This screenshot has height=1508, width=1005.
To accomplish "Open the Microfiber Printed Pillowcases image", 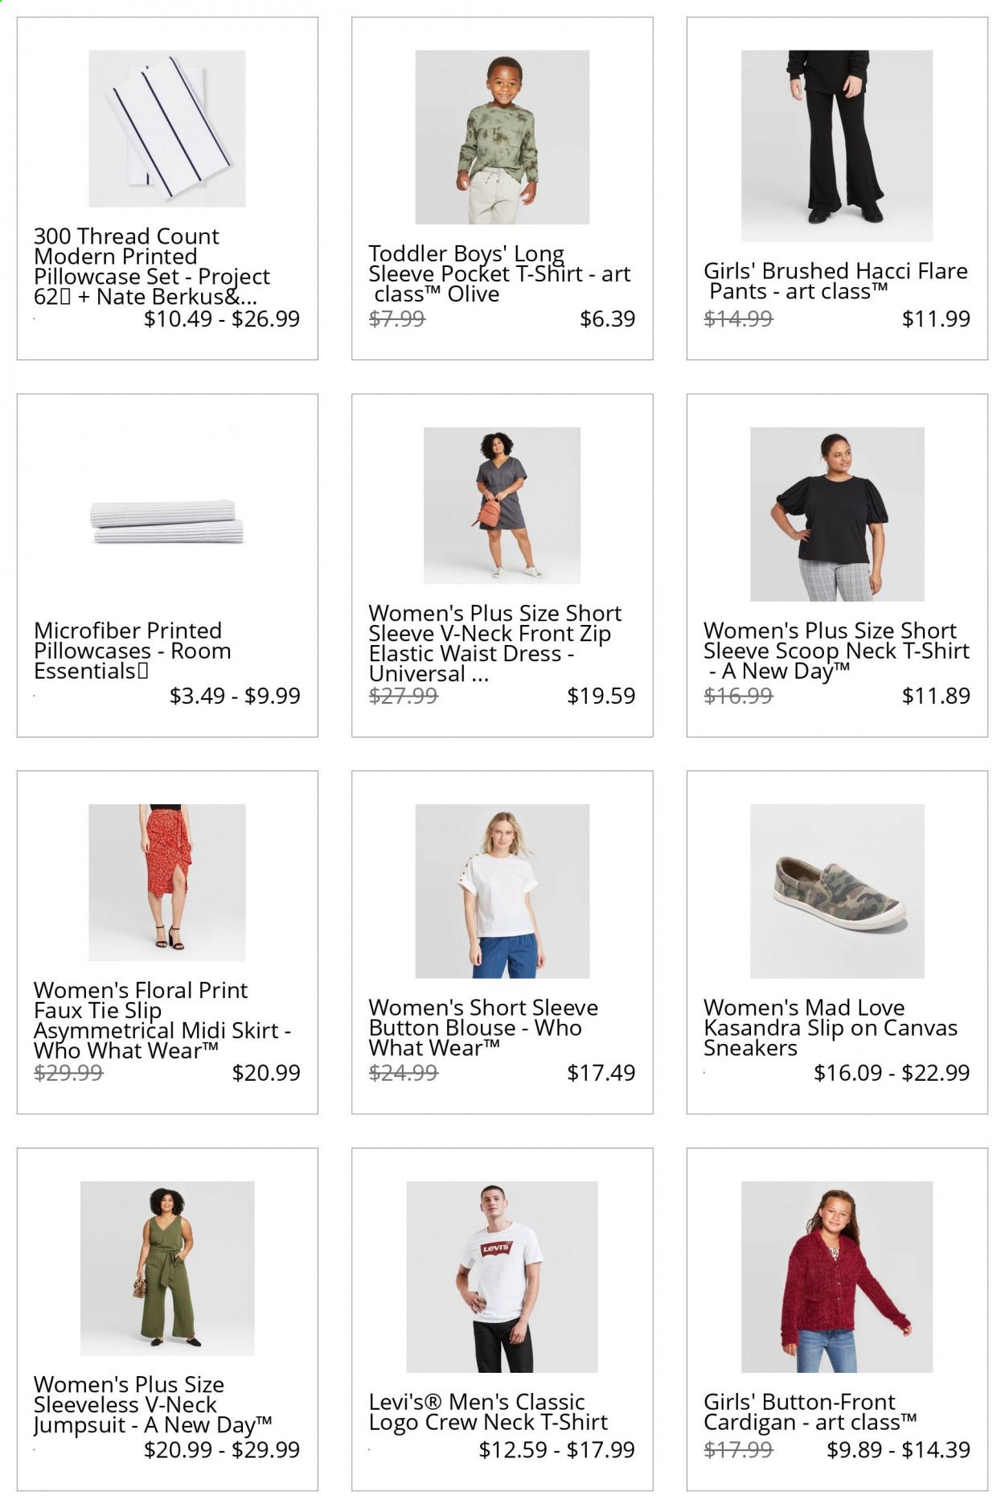I will click(167, 522).
